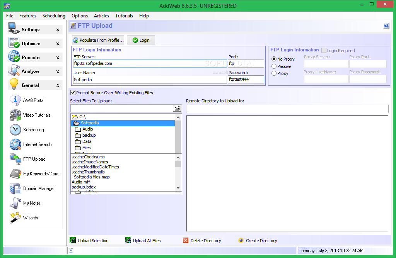This screenshot has width=396, height=258.
Task: Click the Optimize checklist icon
Action: (14, 42)
